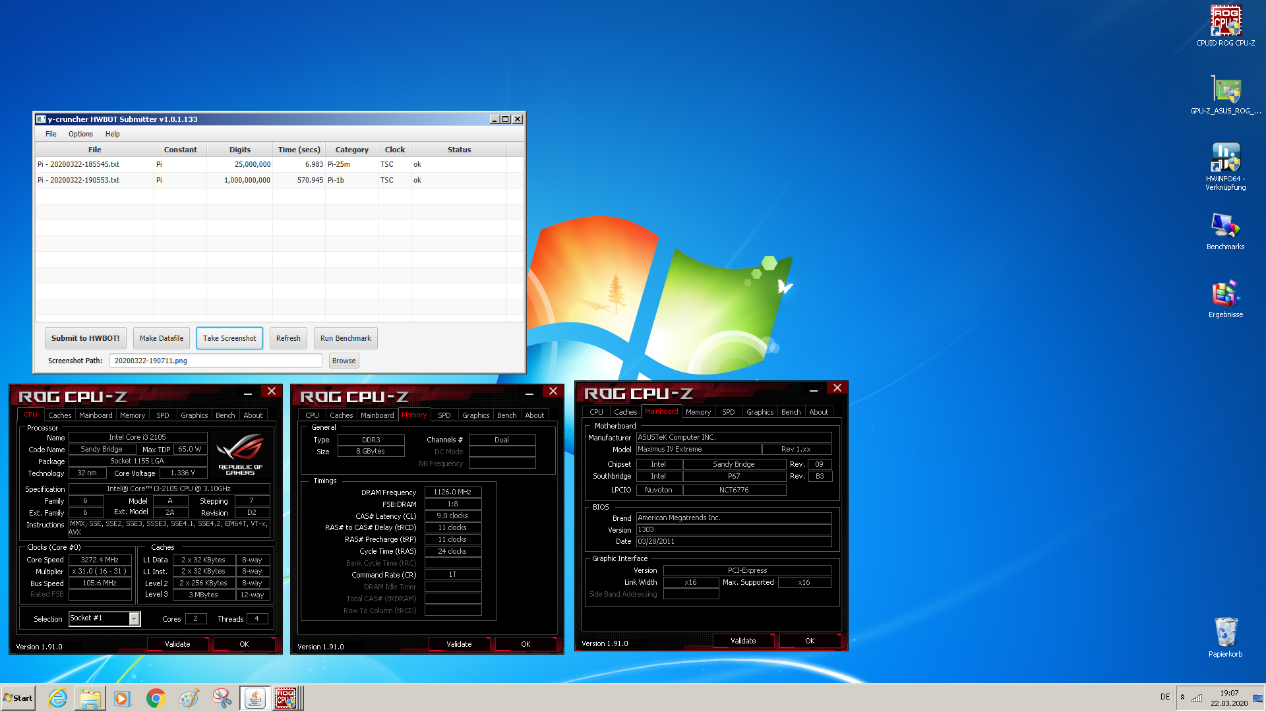Switch to ROG CPU-Z taskbar item
This screenshot has height=712, width=1266.
[287, 698]
